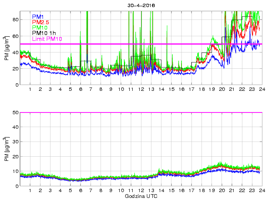Viewport: 267px width, 200px height.
Task: Click the 50 tick on bottom chart y-axis
Action: (x=15, y=112)
